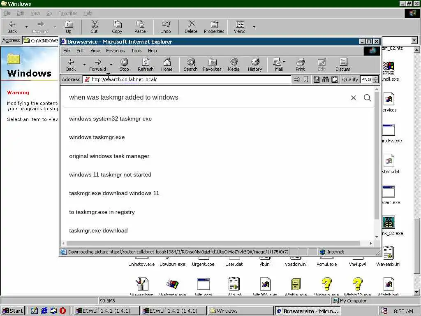This screenshot has width=421, height=316.
Task: Open the File menu in Internet Explorer
Action: pos(67,51)
